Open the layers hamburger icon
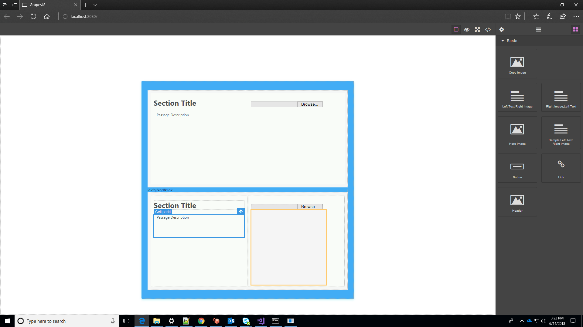Screen dimensions: 583x327 [538, 29]
